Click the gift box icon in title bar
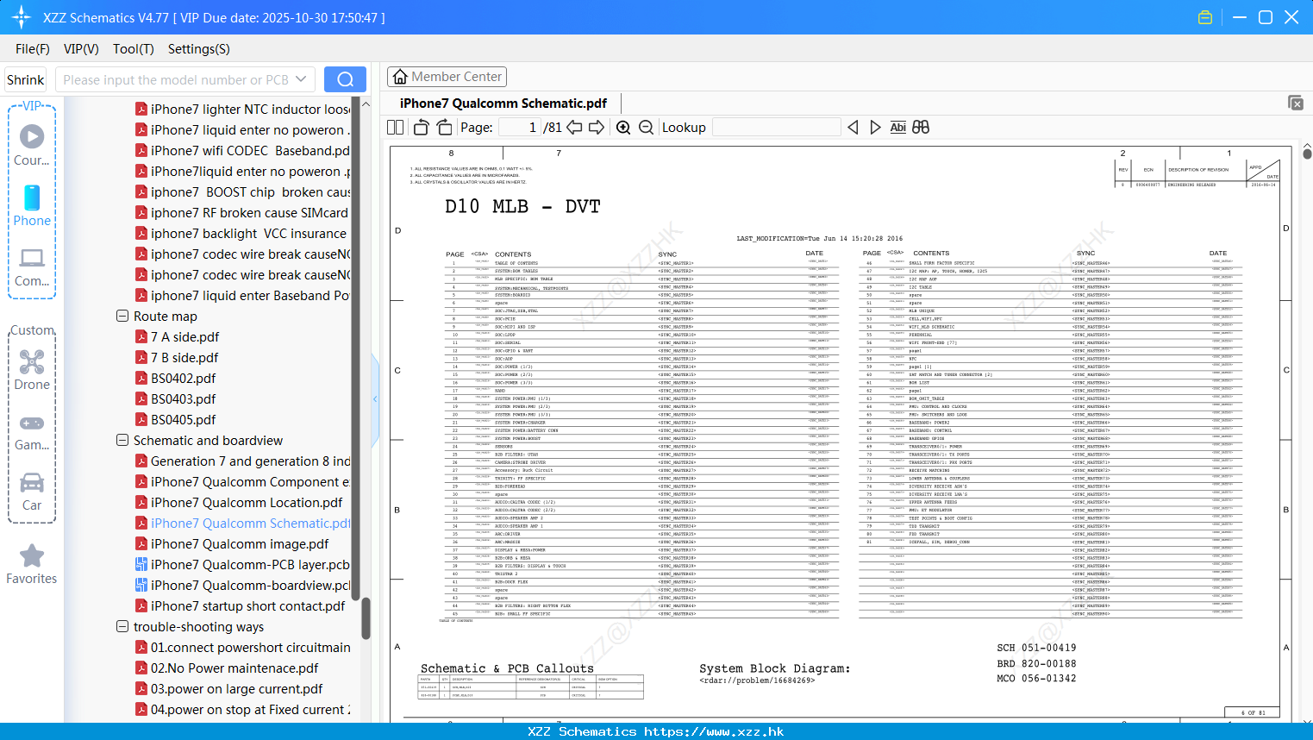The image size is (1313, 740). click(x=1205, y=17)
